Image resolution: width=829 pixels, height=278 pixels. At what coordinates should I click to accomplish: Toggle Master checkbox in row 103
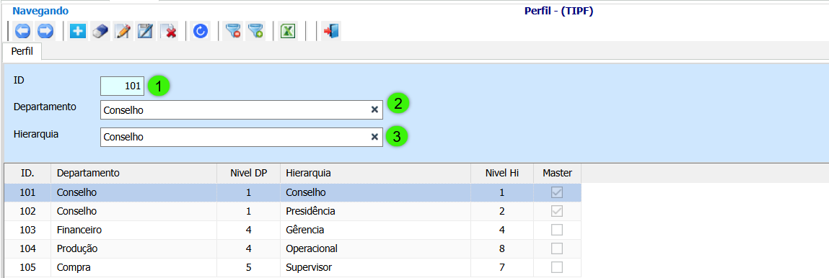coord(557,230)
